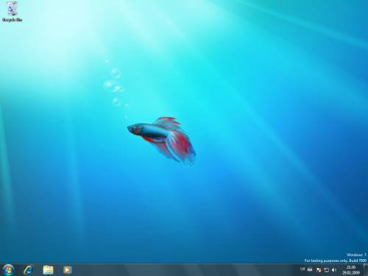Screen dimensions: 368x276
Task: Open Windows Explorer folder icon
Action: pyautogui.click(x=48, y=270)
